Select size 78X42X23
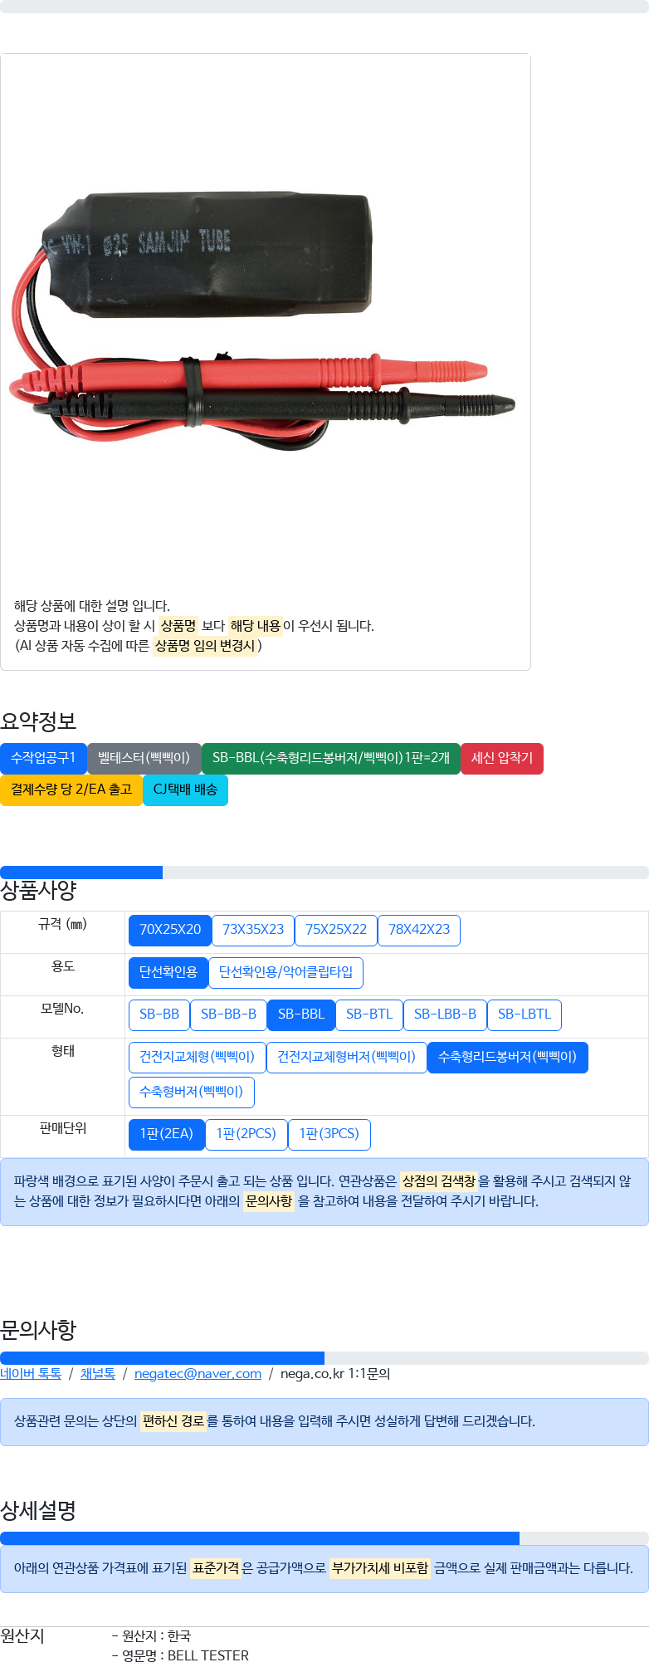 [x=419, y=930]
